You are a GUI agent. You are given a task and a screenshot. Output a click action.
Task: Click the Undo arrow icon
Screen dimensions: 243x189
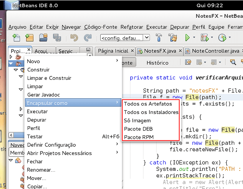point(74,38)
